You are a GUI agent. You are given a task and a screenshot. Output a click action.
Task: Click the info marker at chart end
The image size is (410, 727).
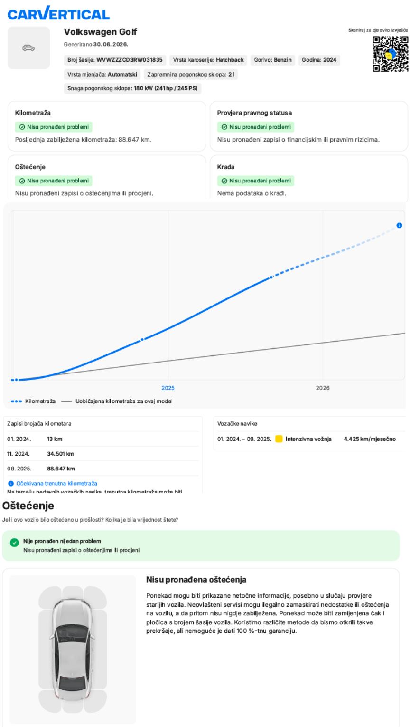[399, 225]
